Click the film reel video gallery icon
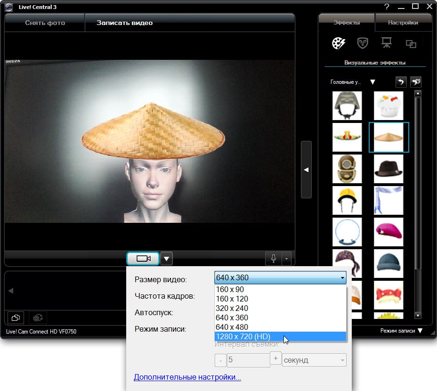 coord(38,318)
